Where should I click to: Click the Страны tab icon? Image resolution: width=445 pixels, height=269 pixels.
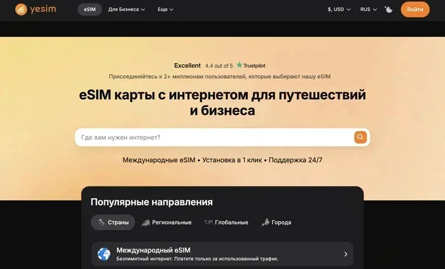tap(101, 222)
